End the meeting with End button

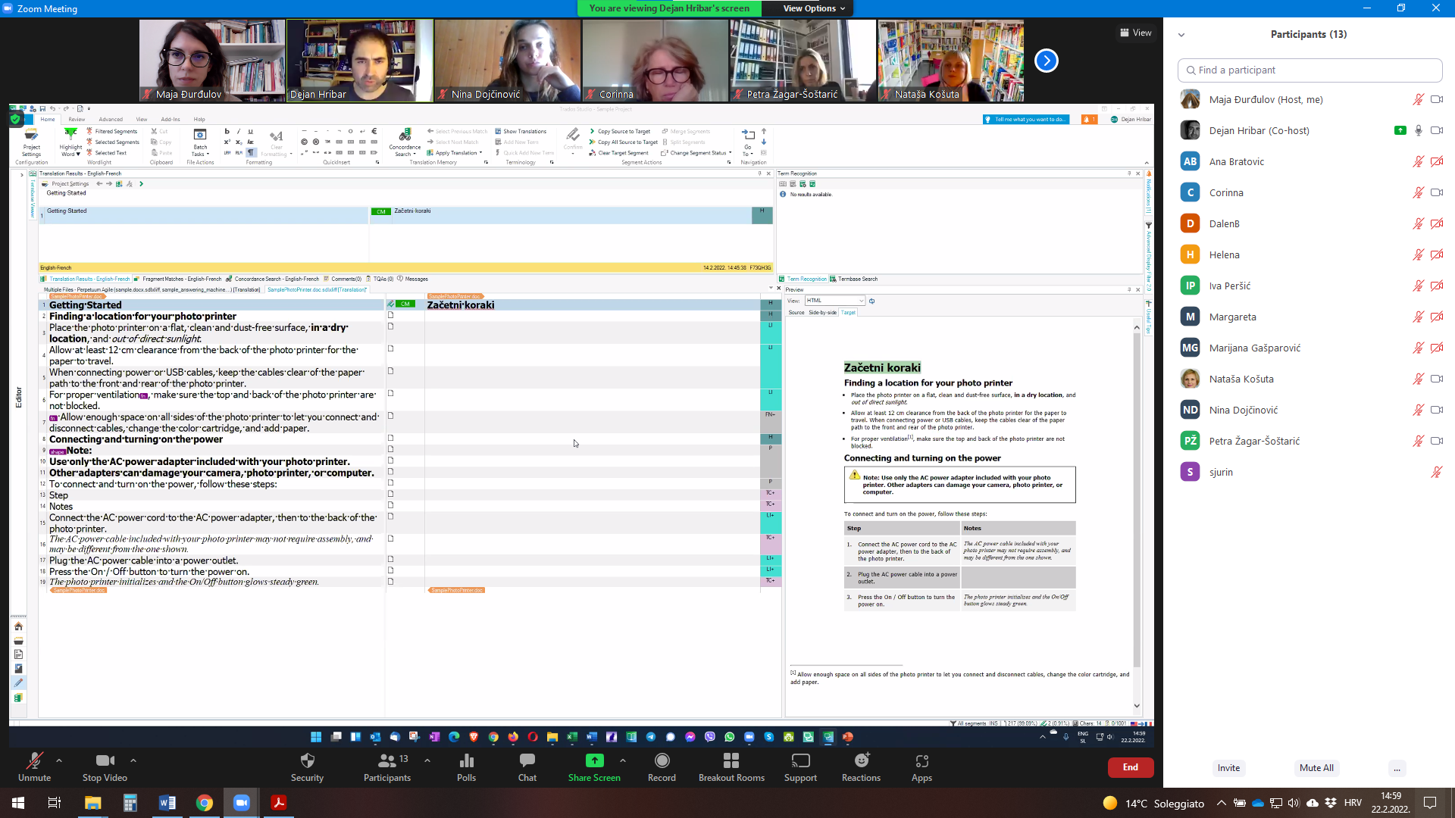tap(1130, 767)
